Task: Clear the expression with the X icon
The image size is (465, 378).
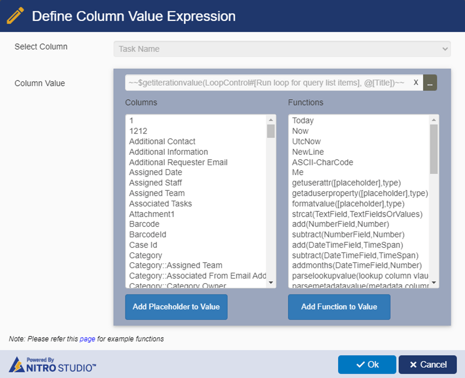Action: tap(416, 83)
